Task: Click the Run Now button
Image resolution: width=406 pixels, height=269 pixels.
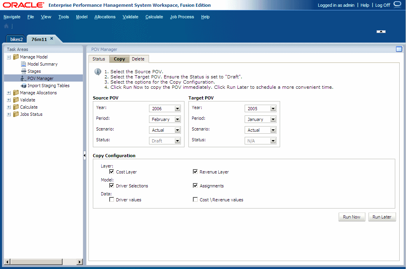Action: 351,216
